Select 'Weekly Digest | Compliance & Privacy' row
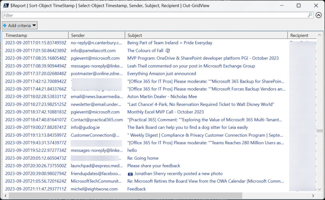The width and height of the screenshot is (325, 200). click(x=160, y=135)
